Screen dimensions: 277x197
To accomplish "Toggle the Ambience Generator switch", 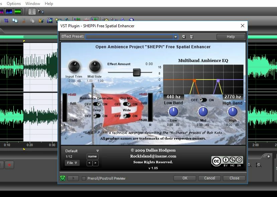I will [x=97, y=104].
